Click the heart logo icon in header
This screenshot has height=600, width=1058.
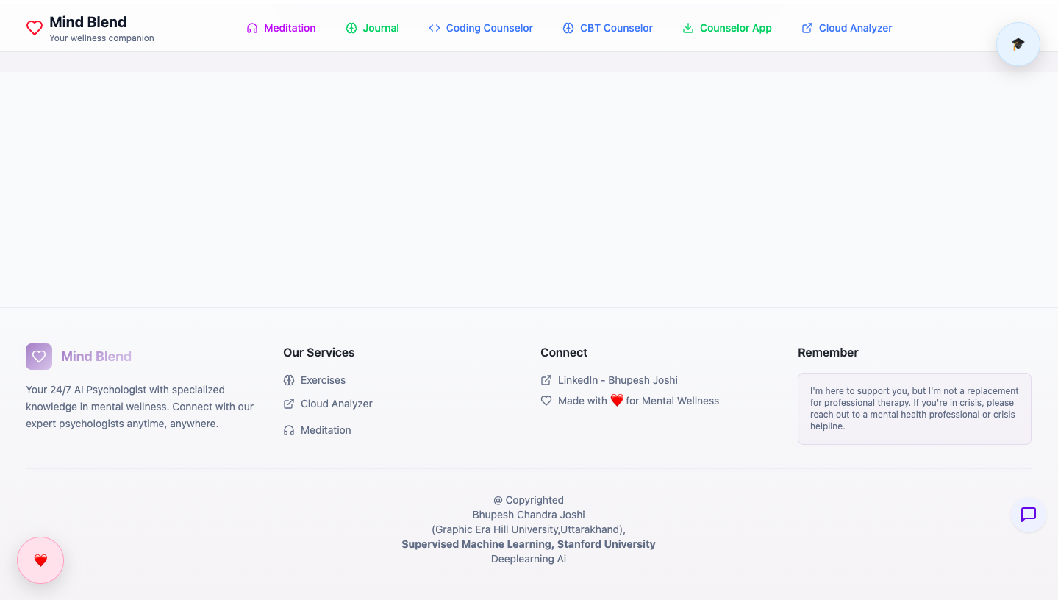tap(35, 28)
